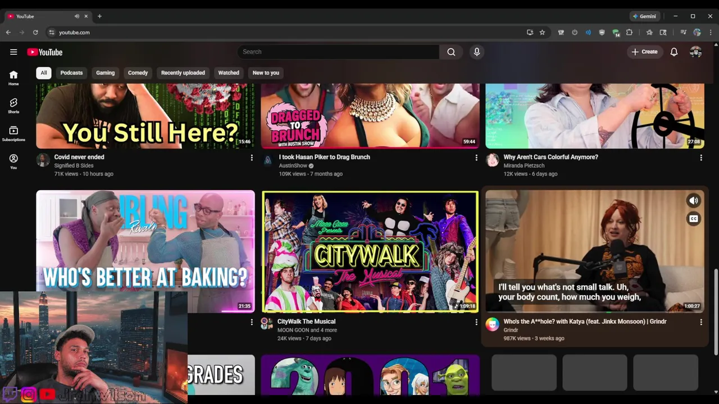This screenshot has height=404, width=719.
Task: Toggle captions on the previewing video
Action: coord(694,219)
